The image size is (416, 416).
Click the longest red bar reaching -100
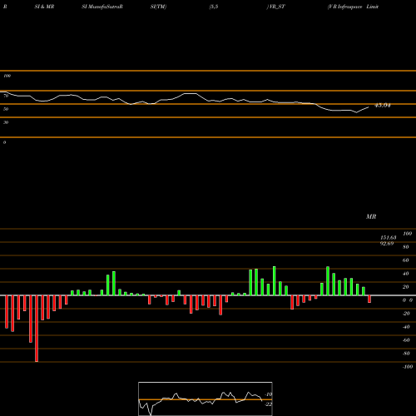click(37, 329)
